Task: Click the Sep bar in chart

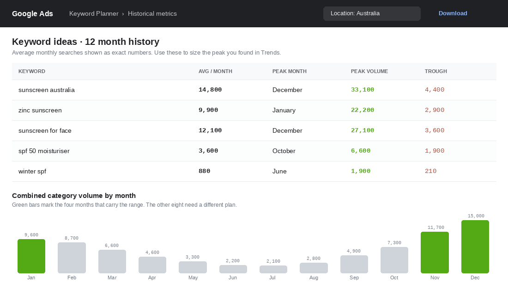Action: [x=354, y=264]
